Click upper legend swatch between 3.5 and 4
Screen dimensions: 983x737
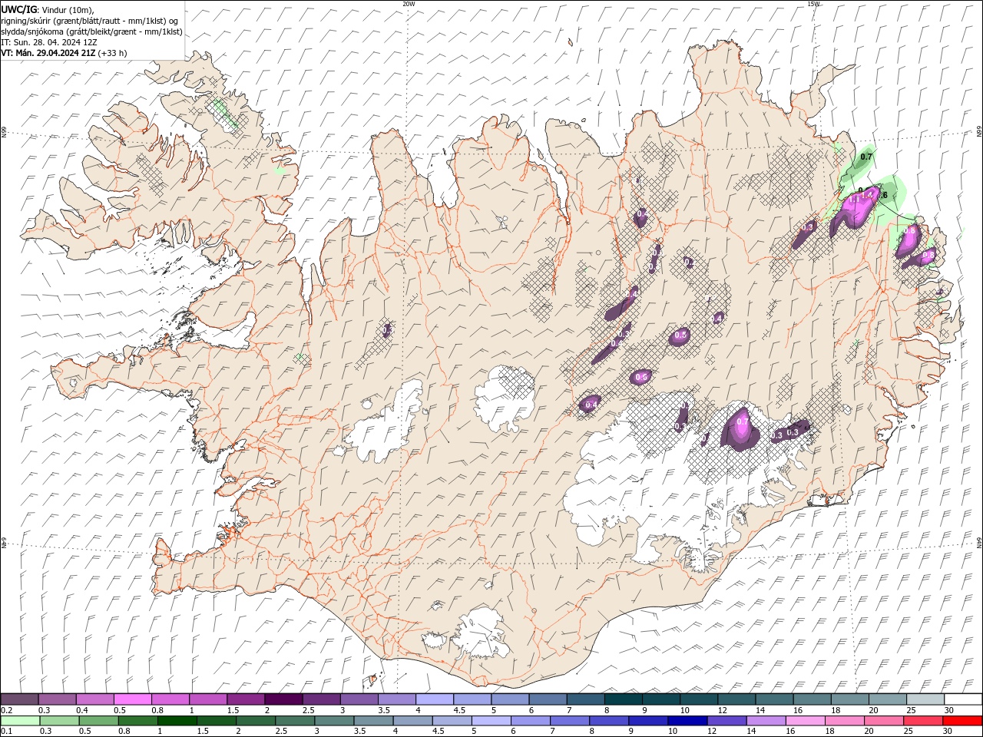point(396,699)
